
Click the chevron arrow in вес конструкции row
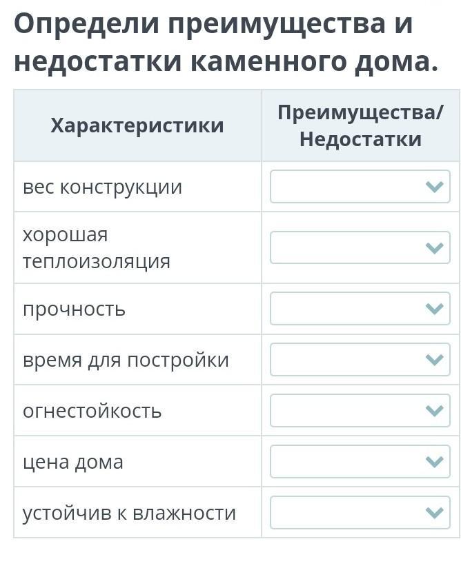pyautogui.click(x=434, y=187)
